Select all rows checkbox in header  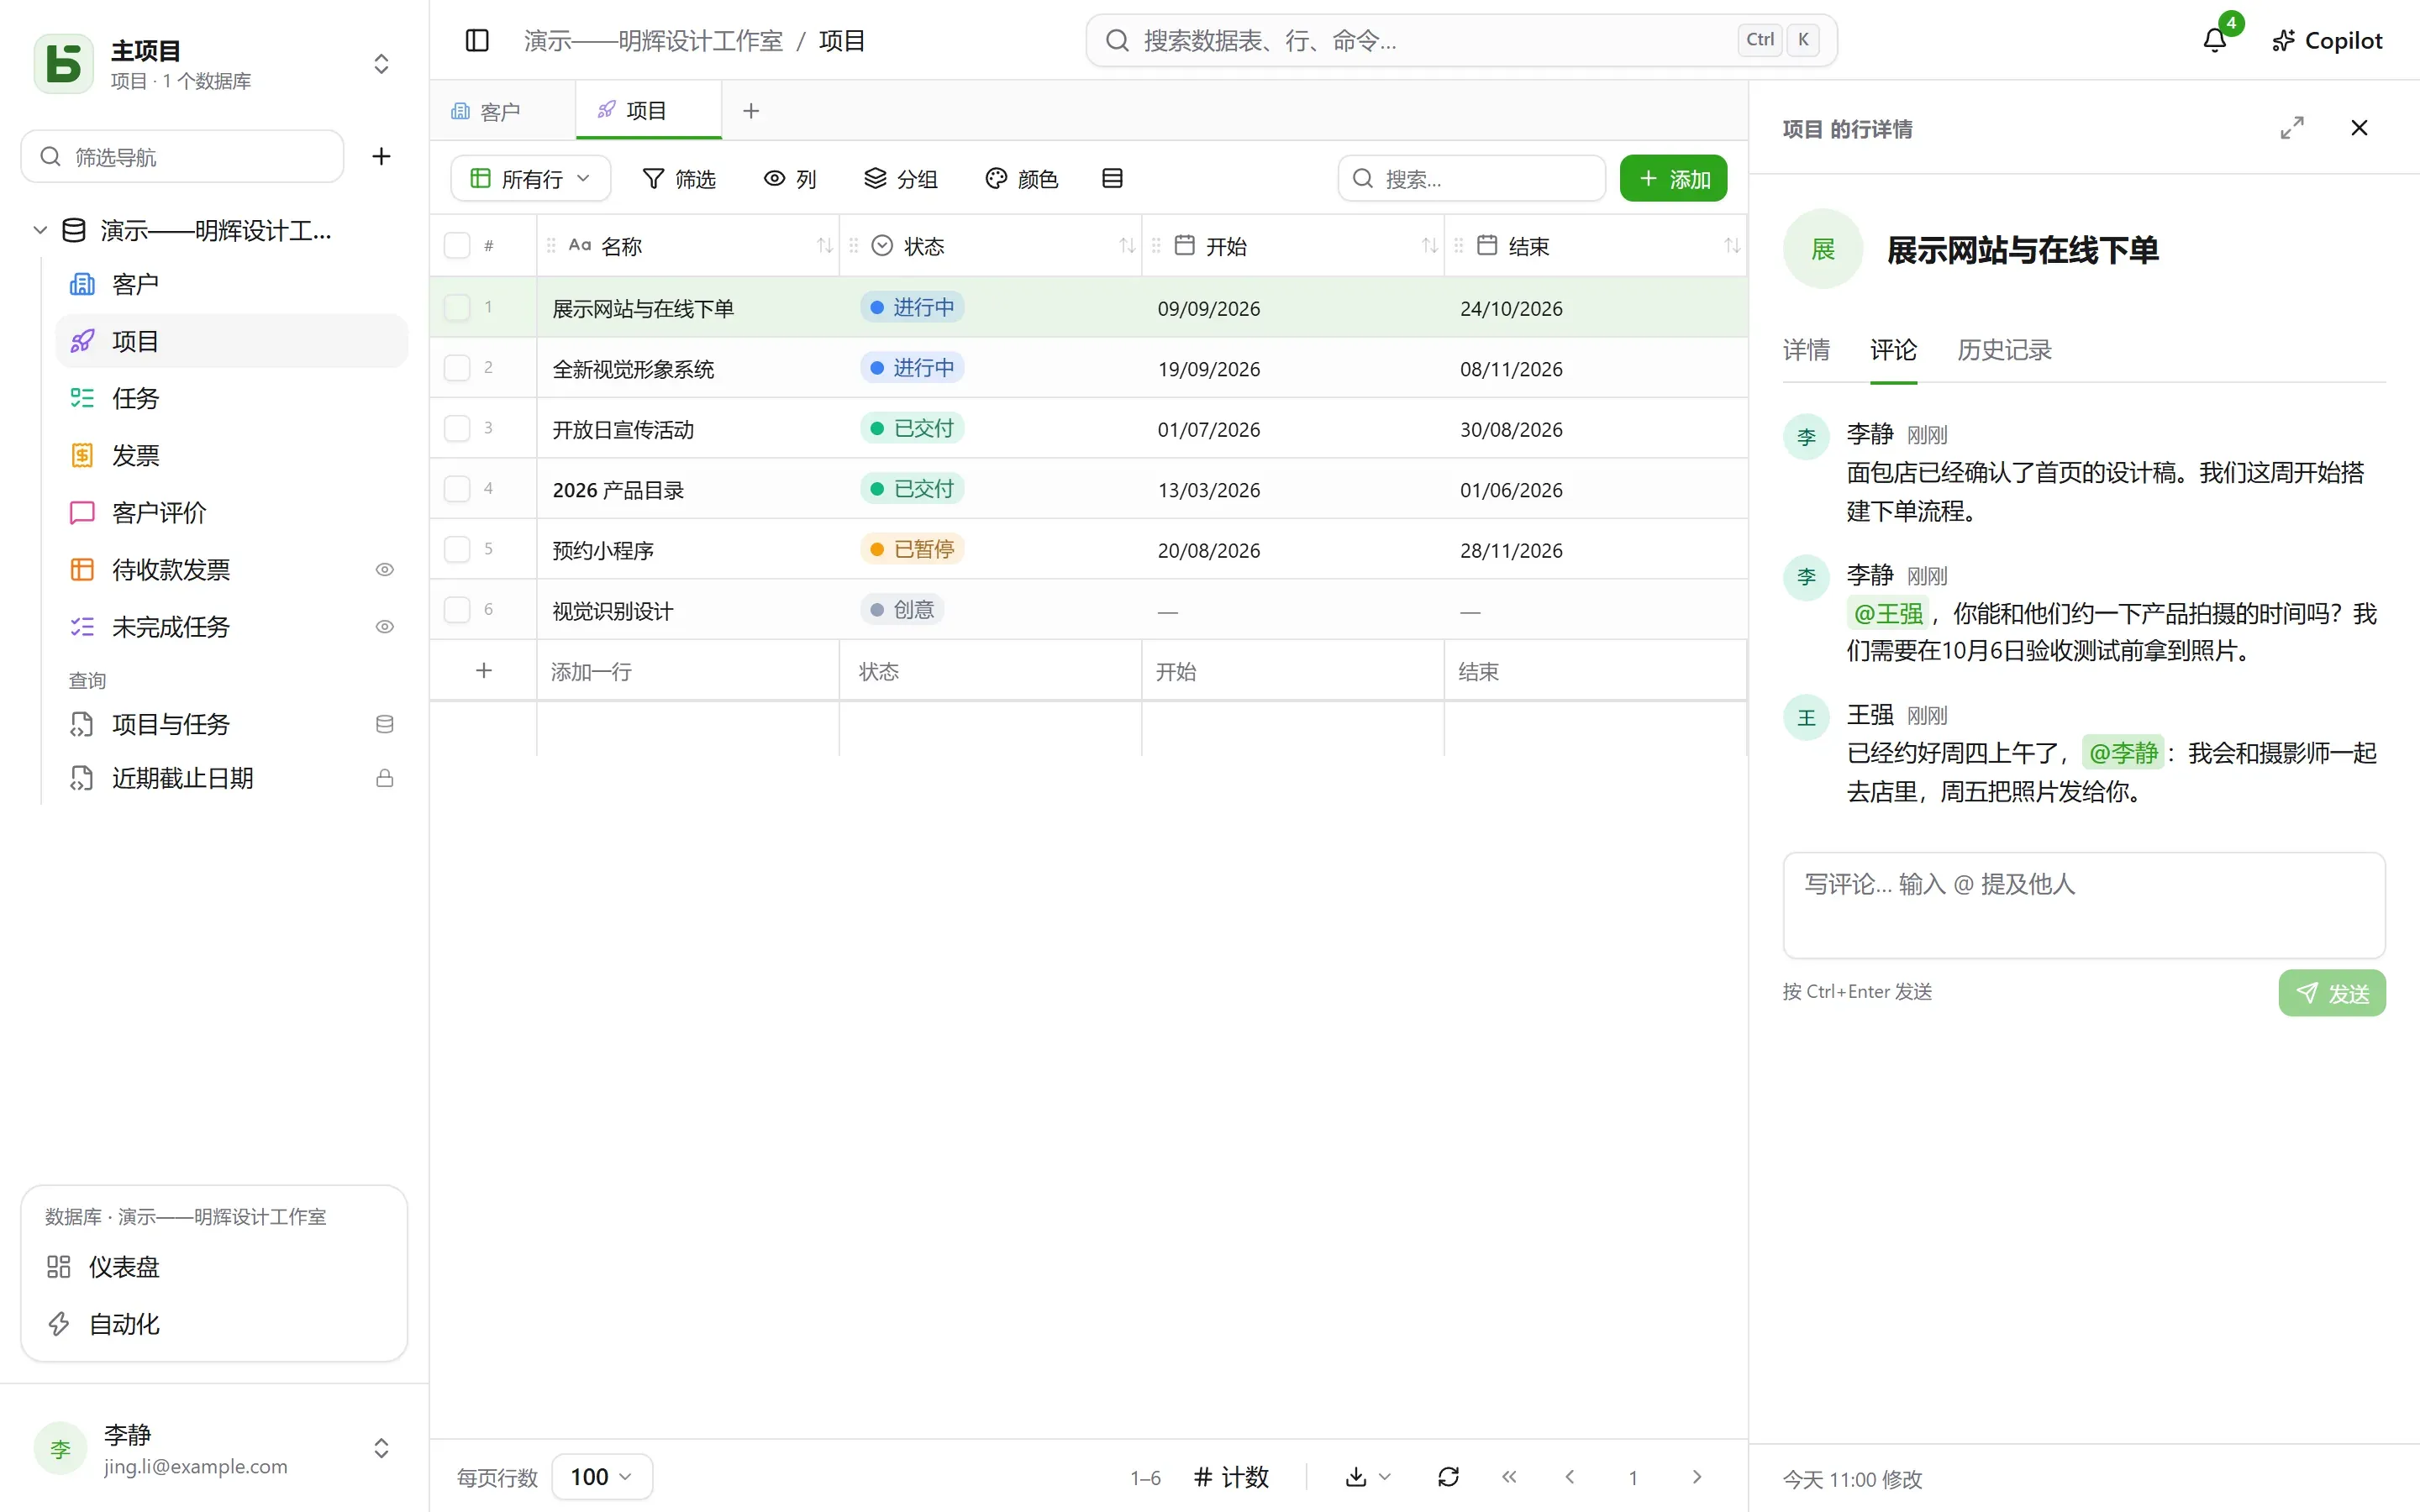[x=457, y=245]
